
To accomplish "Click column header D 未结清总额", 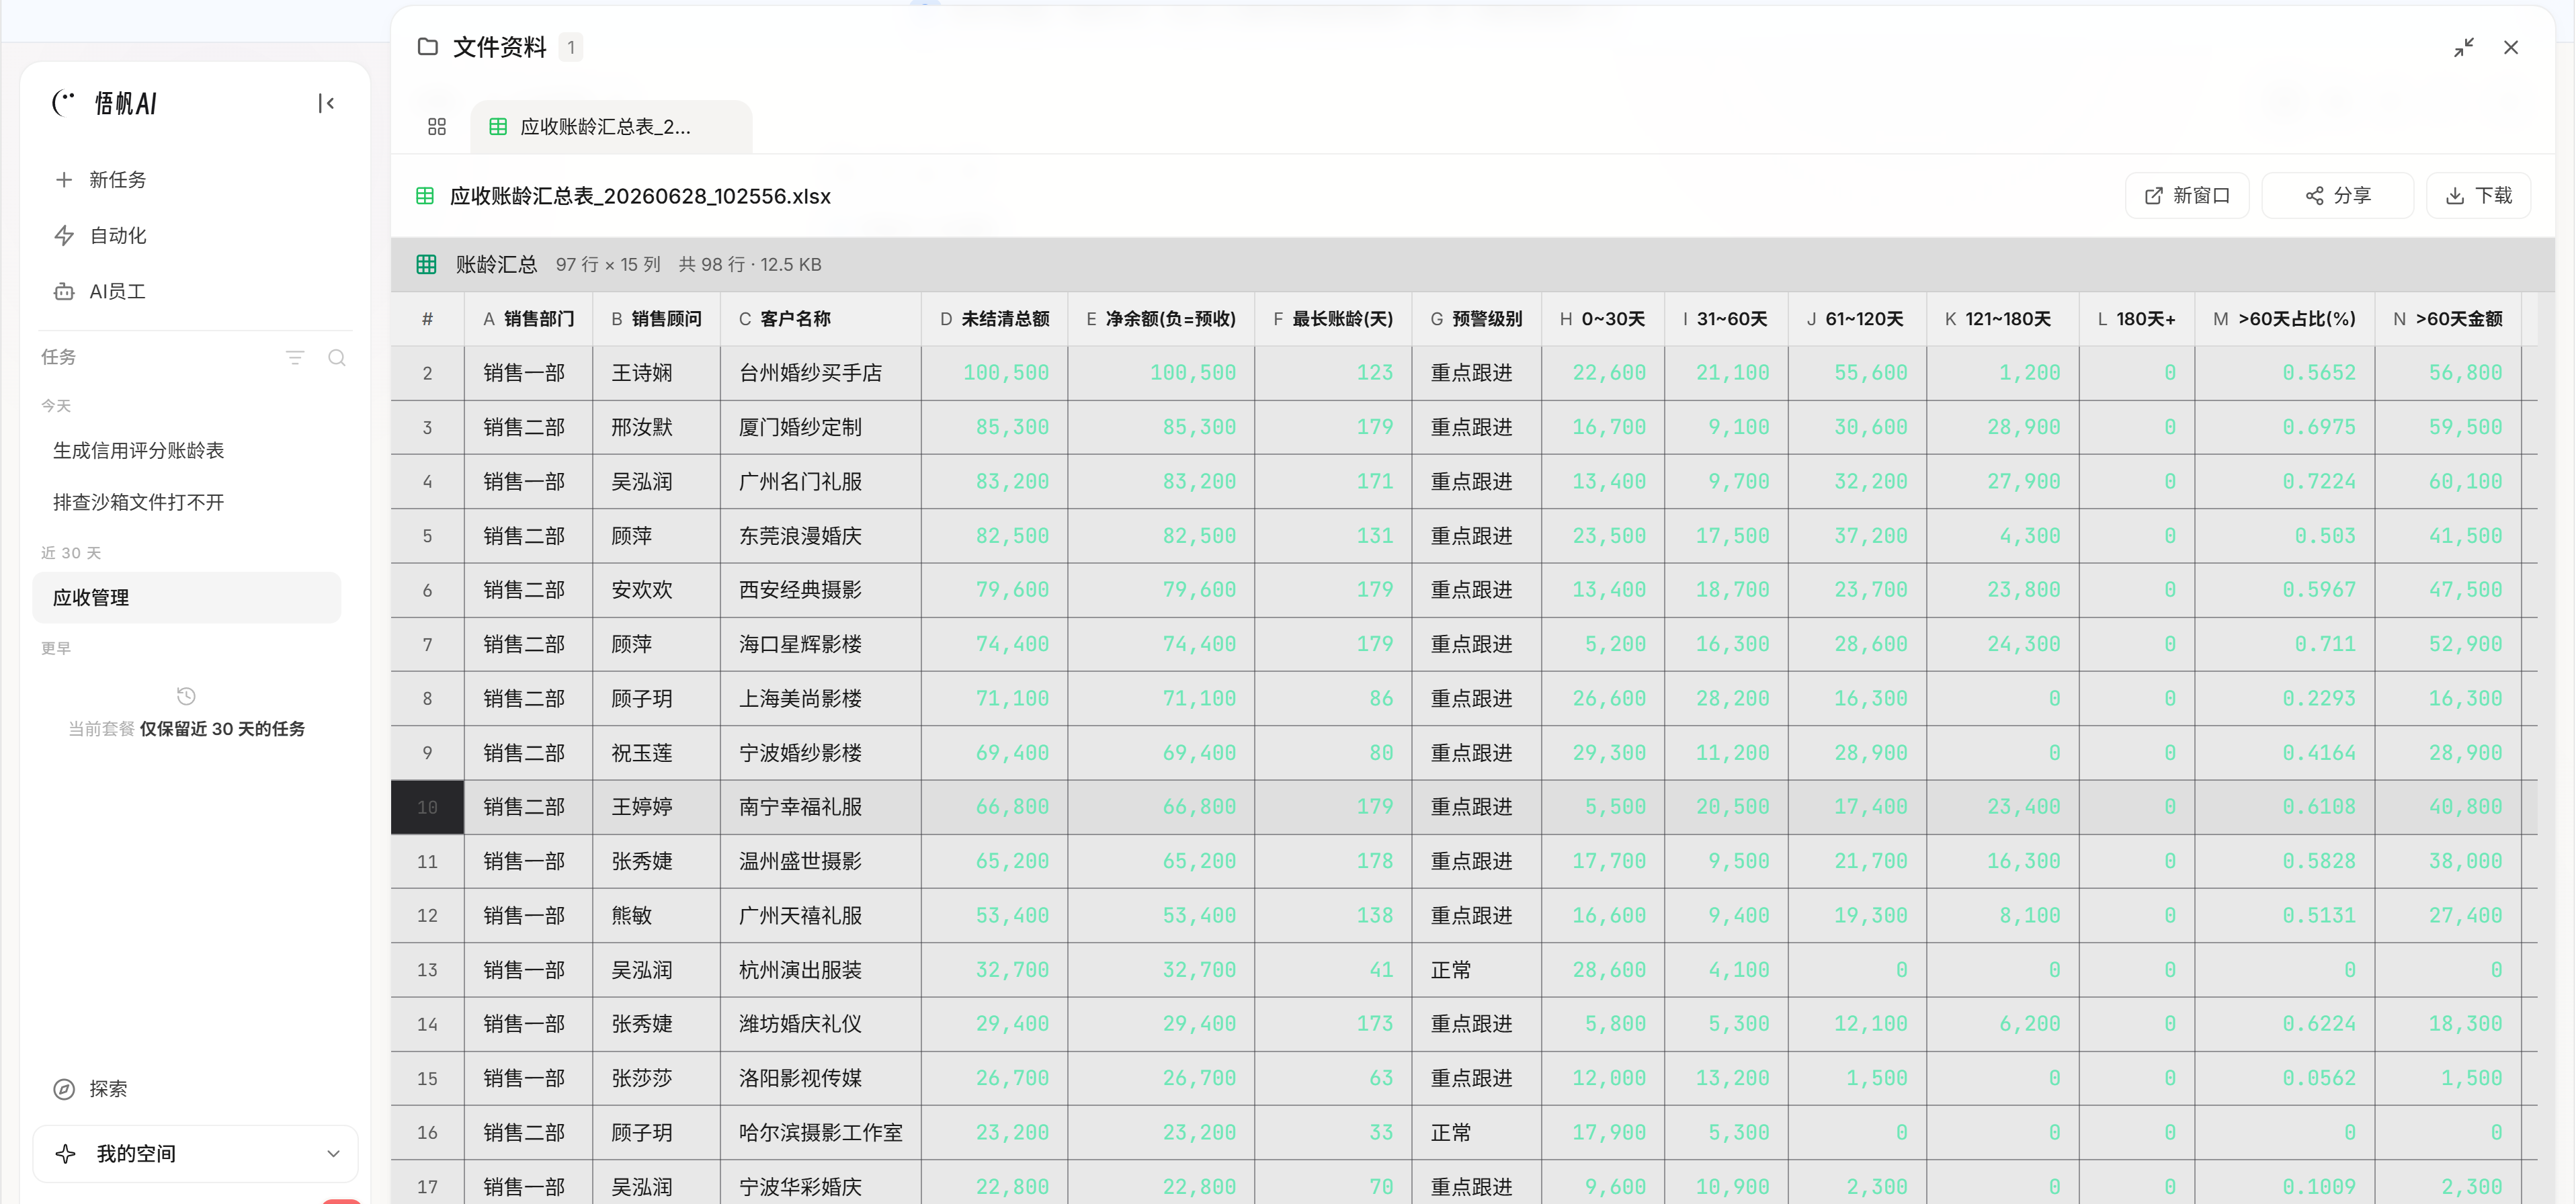I will point(994,319).
